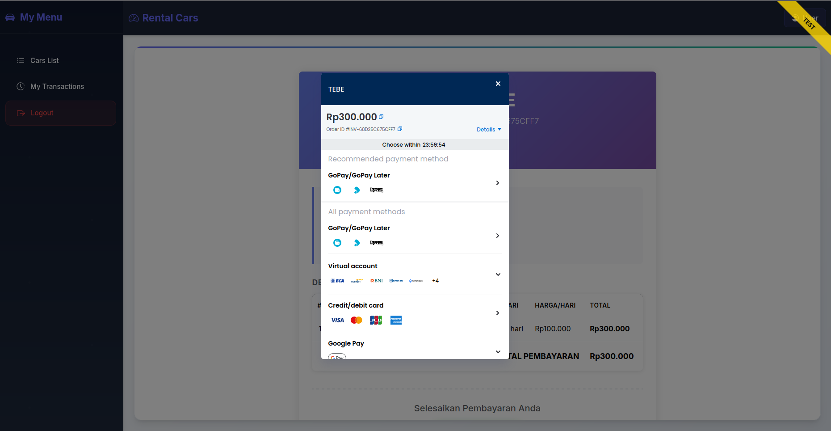Expand the Virtual account chevron
The image size is (831, 431).
point(498,275)
